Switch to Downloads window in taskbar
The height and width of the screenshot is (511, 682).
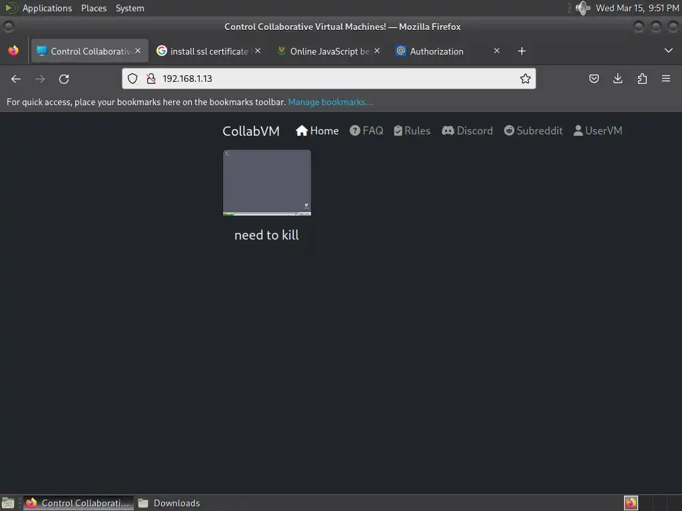click(169, 503)
